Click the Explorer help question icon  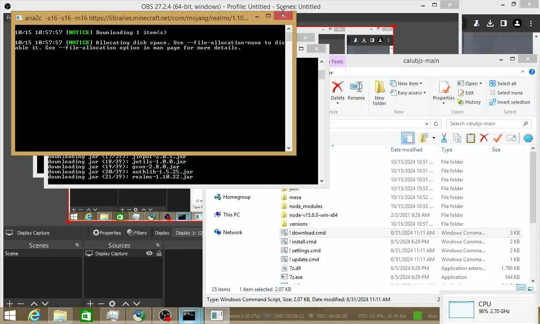[532, 72]
